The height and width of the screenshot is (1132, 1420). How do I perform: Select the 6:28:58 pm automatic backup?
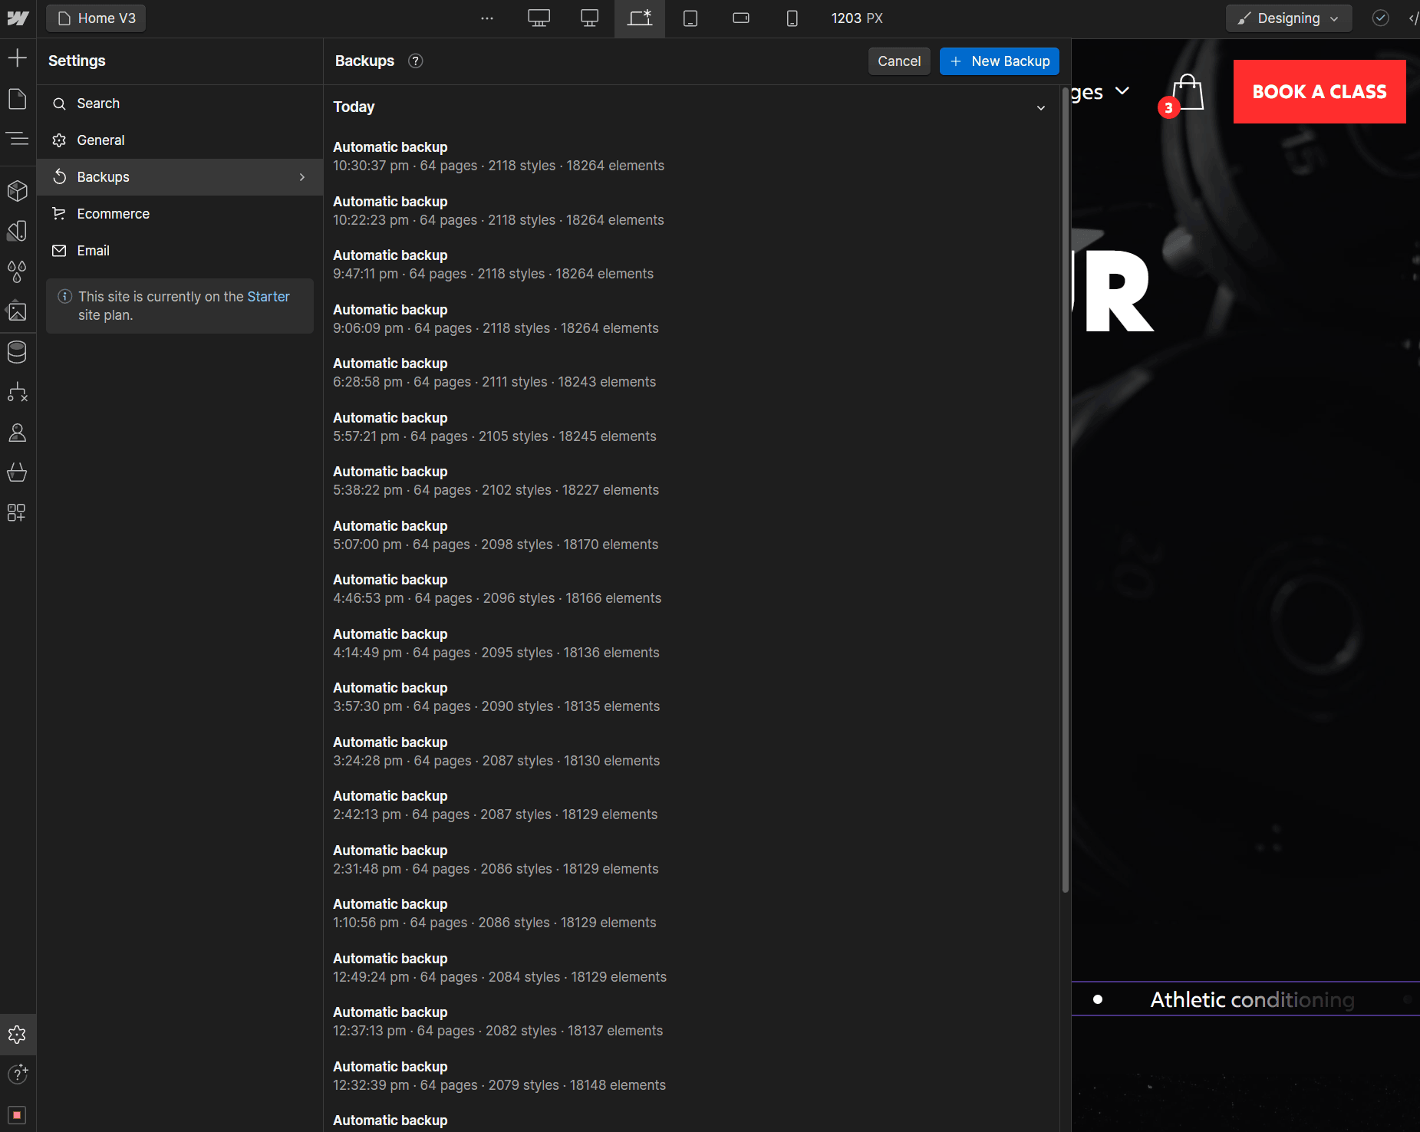coord(692,373)
